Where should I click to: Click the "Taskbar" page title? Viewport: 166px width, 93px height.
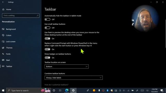coord(50,9)
